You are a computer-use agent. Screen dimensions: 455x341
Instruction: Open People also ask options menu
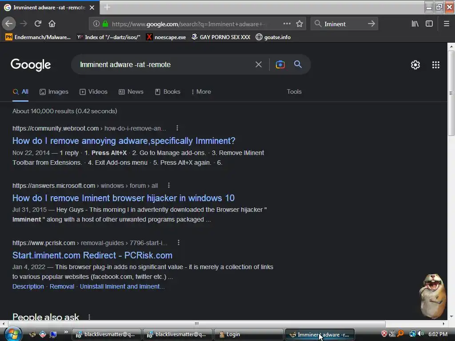click(89, 317)
